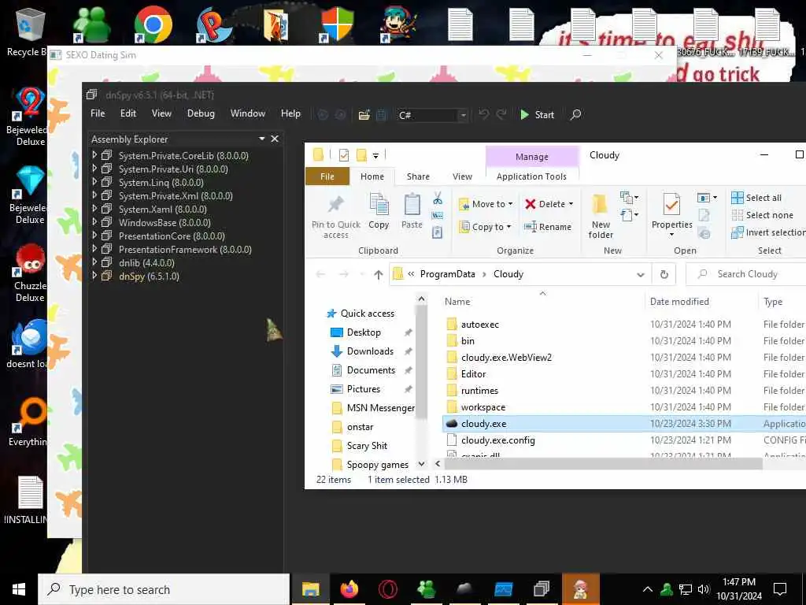The width and height of the screenshot is (806, 605).
Task: Open Google Chrome desktop shortcut
Action: [153, 24]
